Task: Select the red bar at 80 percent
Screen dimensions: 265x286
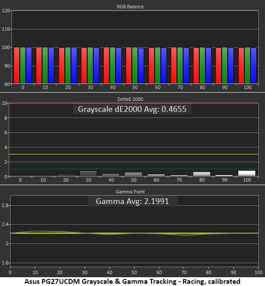Action: [196, 66]
